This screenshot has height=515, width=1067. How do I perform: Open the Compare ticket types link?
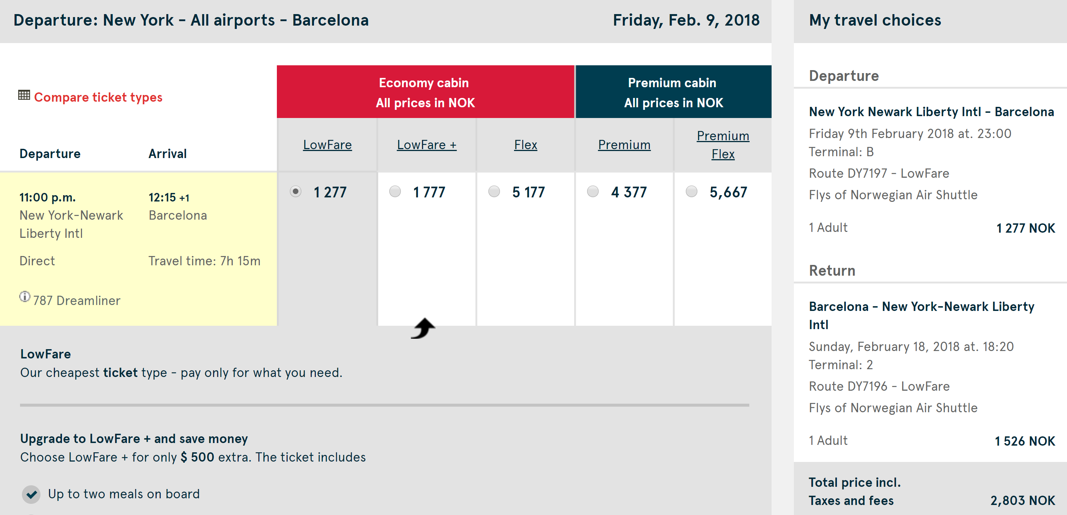pos(98,97)
